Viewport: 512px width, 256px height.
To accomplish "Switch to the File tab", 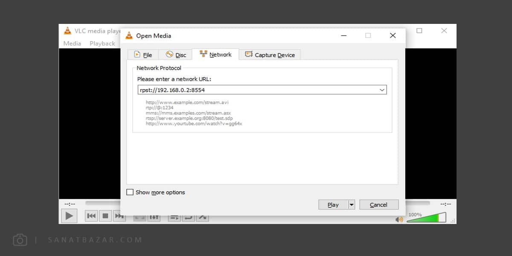I will tap(143, 55).
